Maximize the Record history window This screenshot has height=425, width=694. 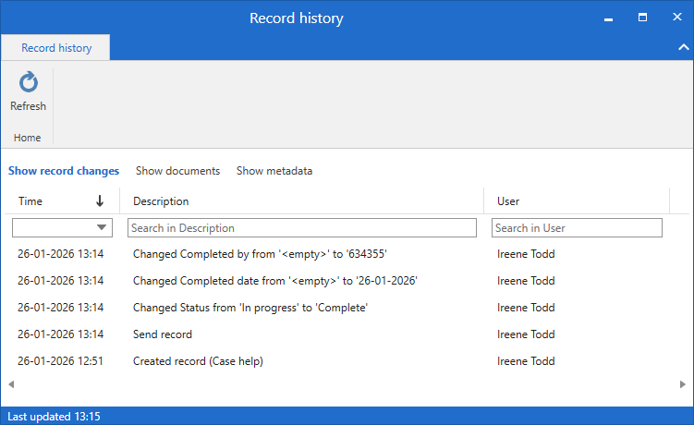point(642,18)
